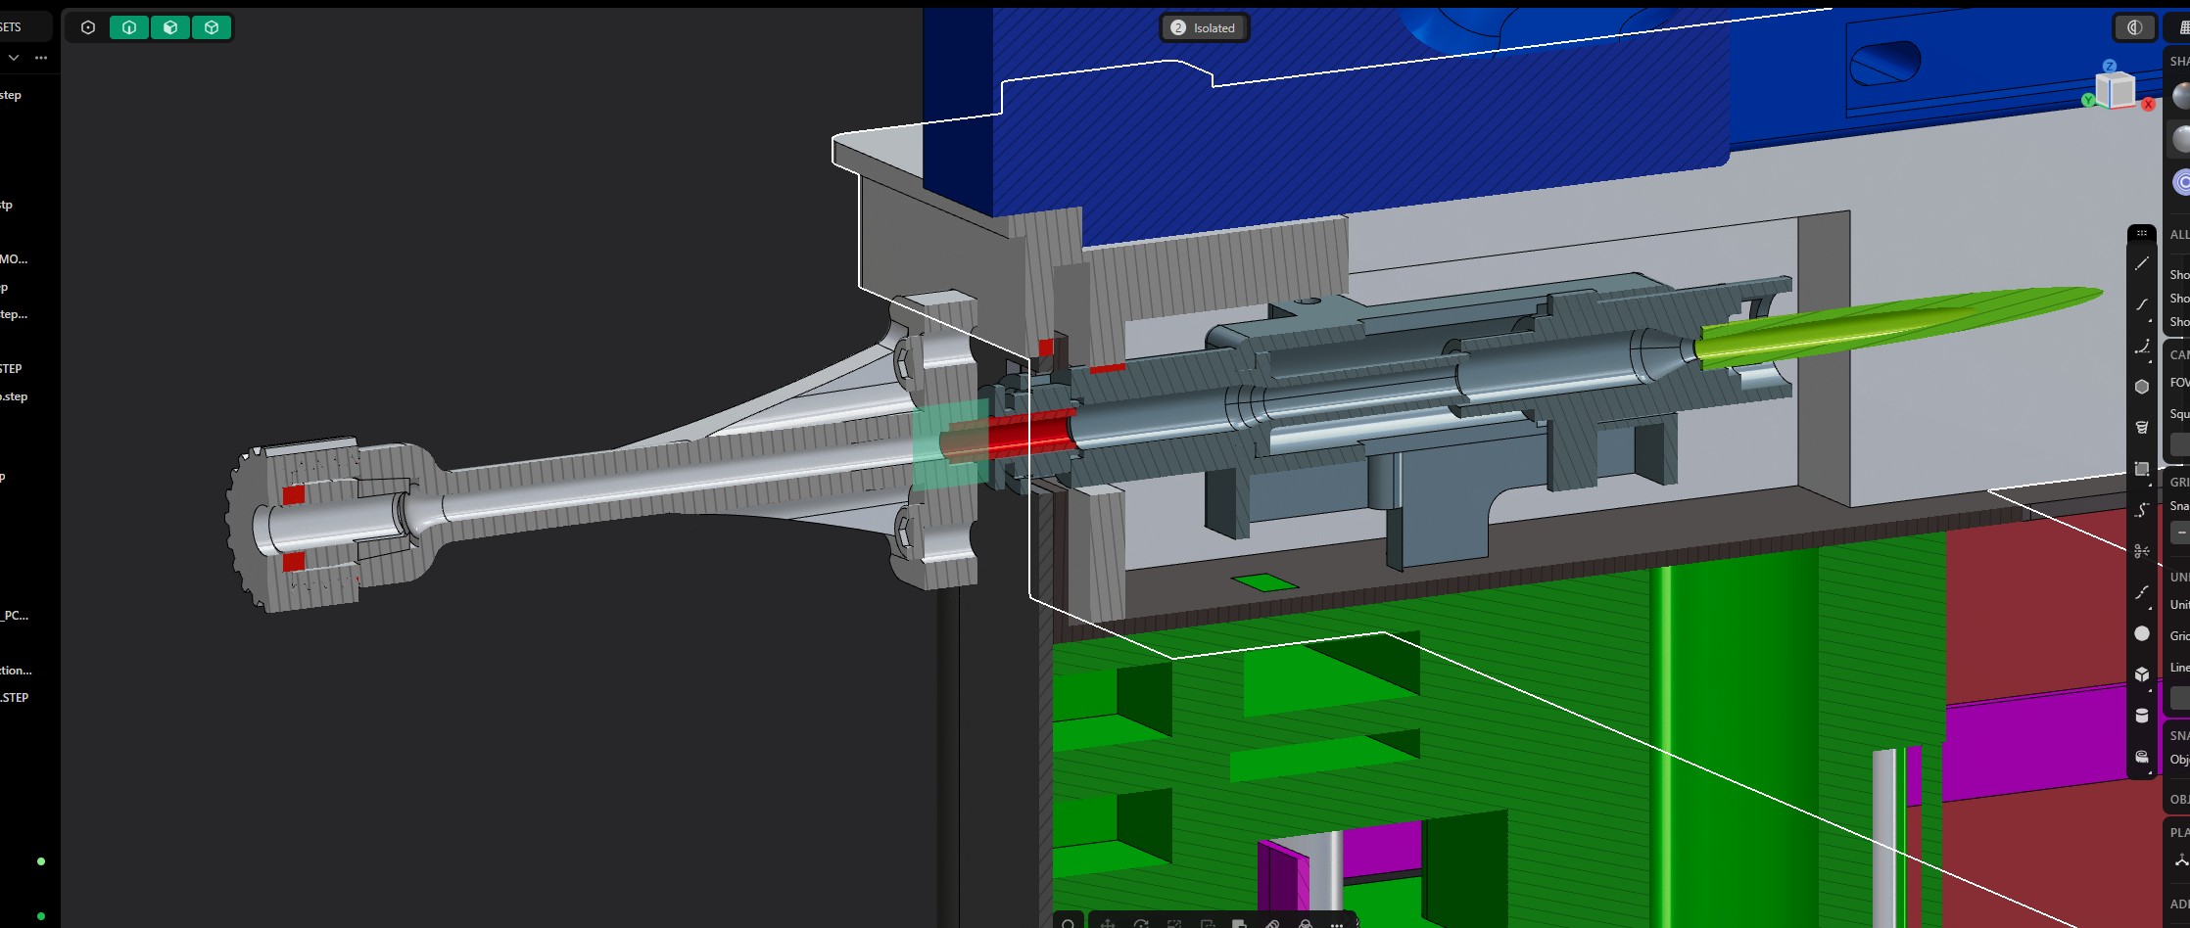Click the hexagon outline icon at top left

88,27
